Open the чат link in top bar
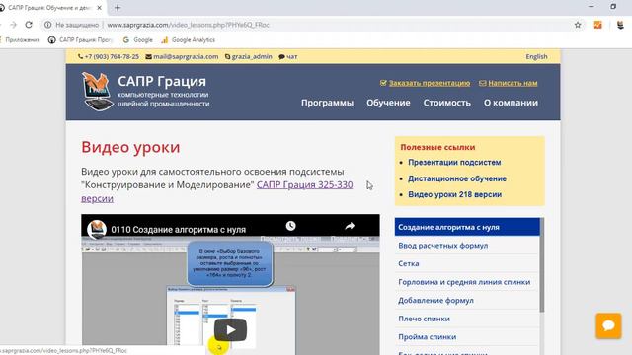 click(x=288, y=57)
